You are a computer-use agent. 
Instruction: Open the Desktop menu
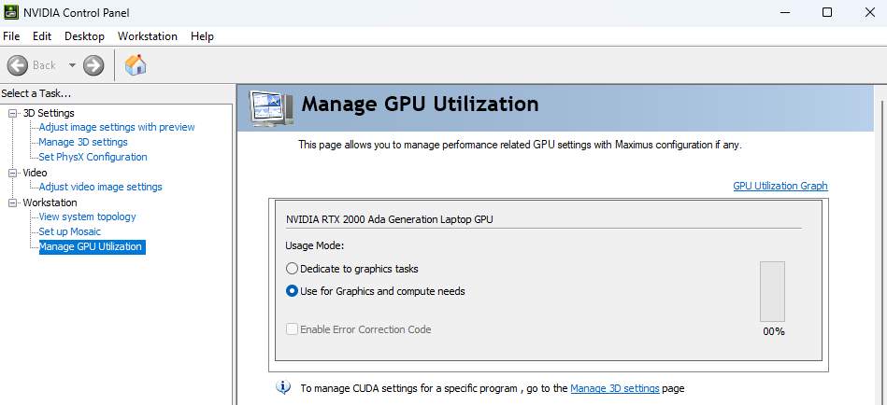click(x=84, y=36)
